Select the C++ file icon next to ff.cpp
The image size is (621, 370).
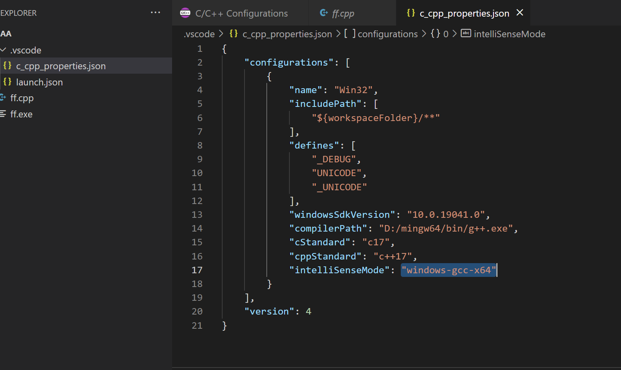[4, 98]
